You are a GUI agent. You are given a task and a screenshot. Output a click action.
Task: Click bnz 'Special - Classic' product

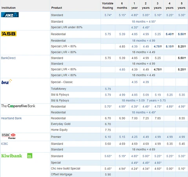pos(62,82)
